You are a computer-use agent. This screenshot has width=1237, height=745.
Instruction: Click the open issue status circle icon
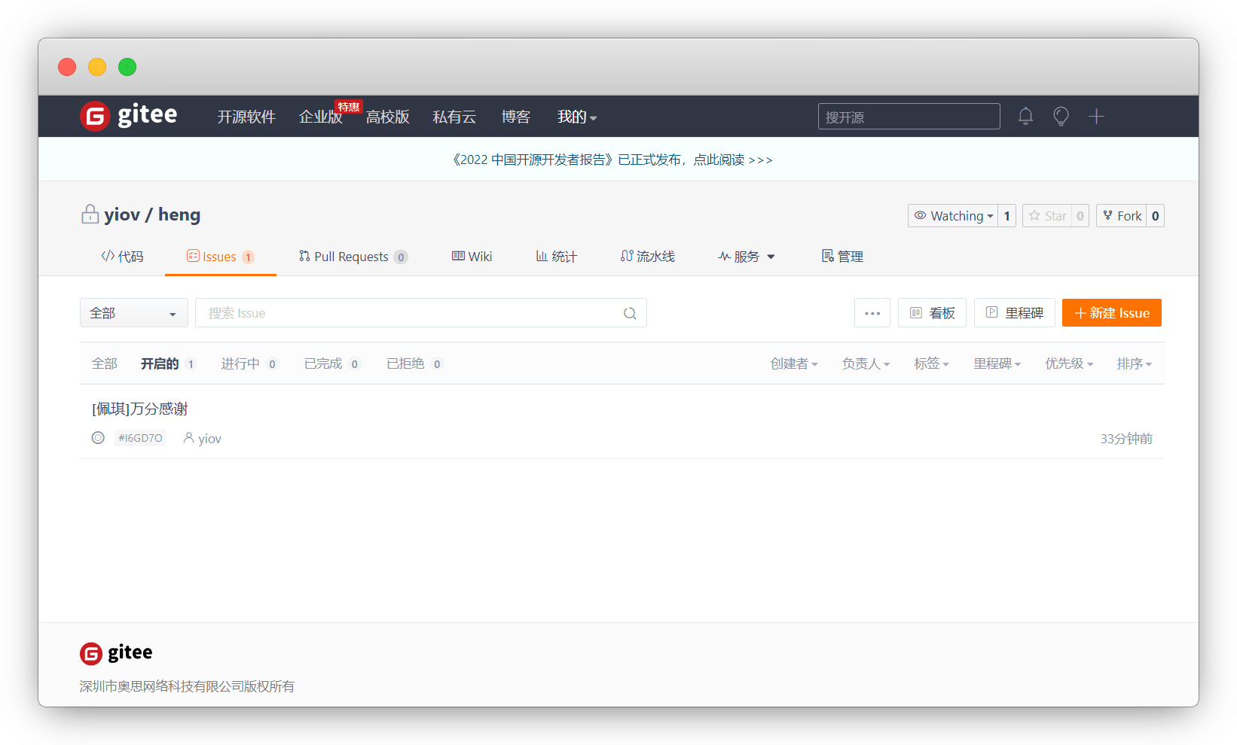click(98, 438)
